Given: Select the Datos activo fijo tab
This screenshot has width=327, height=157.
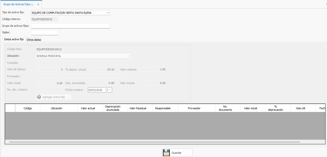Looking at the screenshot, I should coord(14,39).
